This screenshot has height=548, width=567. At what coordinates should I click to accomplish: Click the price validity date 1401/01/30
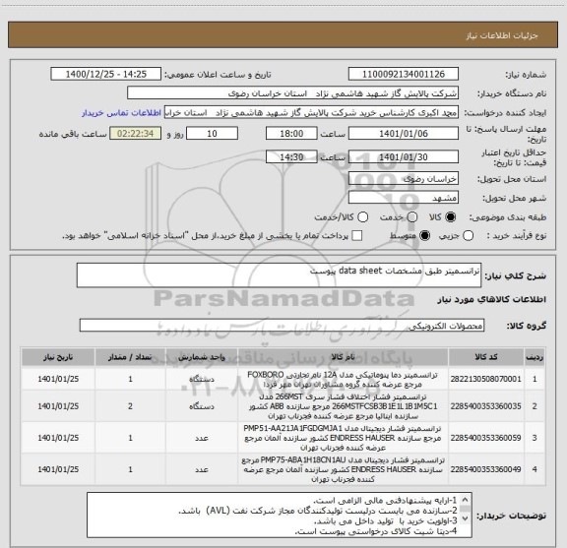404,156
